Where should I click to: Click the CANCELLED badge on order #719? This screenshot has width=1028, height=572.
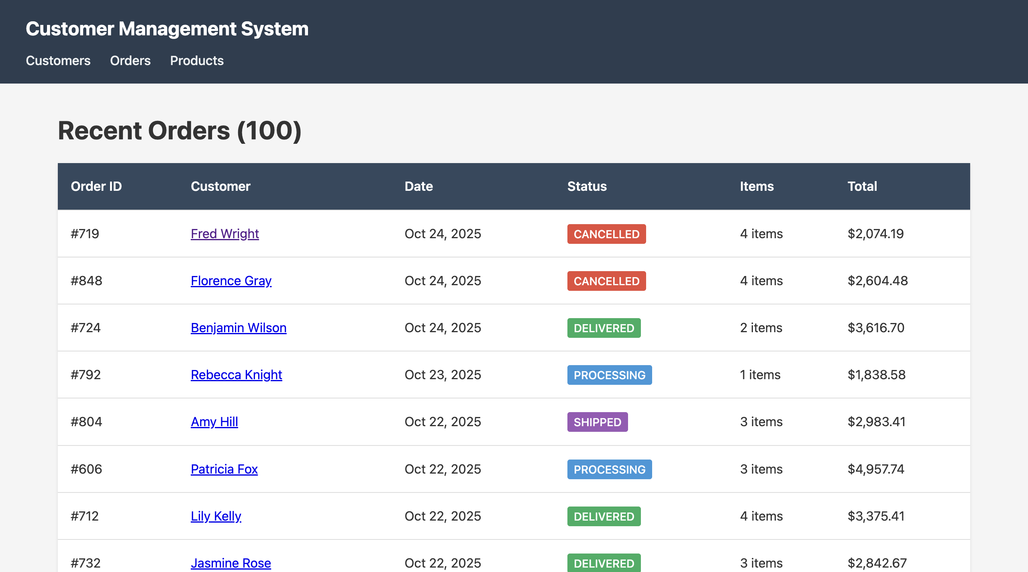pyautogui.click(x=606, y=234)
